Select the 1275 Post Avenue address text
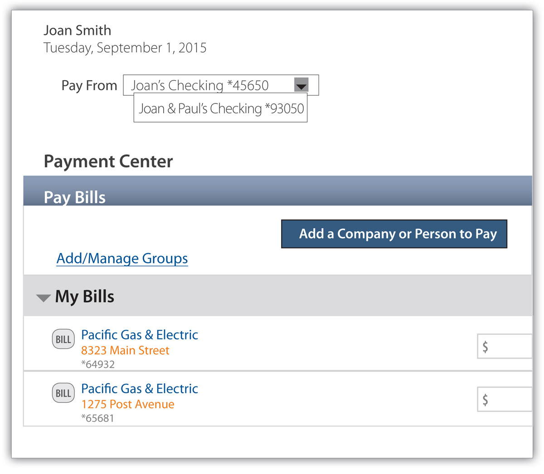 (128, 404)
